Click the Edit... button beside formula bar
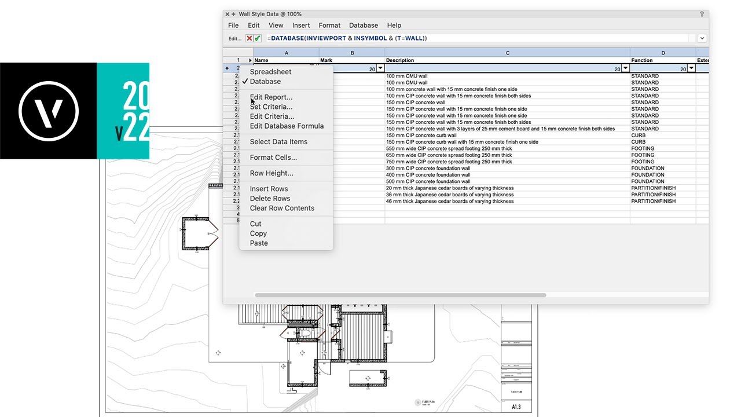Viewport: 741px width, 417px height. (234, 39)
